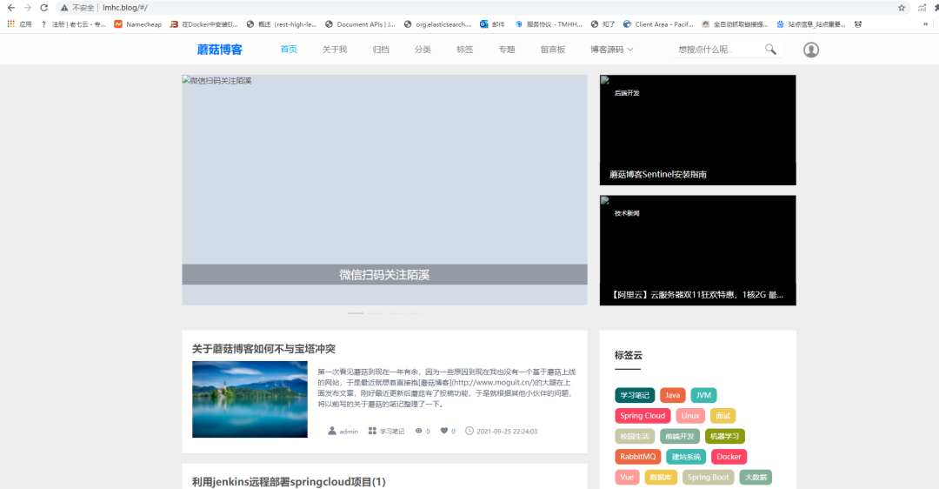This screenshot has width=939, height=489.
Task: Open the 归档 archive nav item
Action: [x=381, y=49]
